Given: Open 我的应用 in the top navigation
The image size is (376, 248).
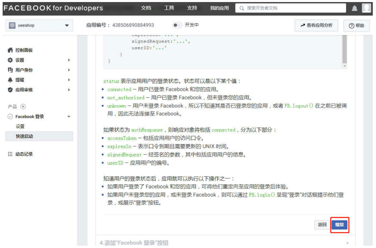Looking at the screenshot, I should pos(219,8).
